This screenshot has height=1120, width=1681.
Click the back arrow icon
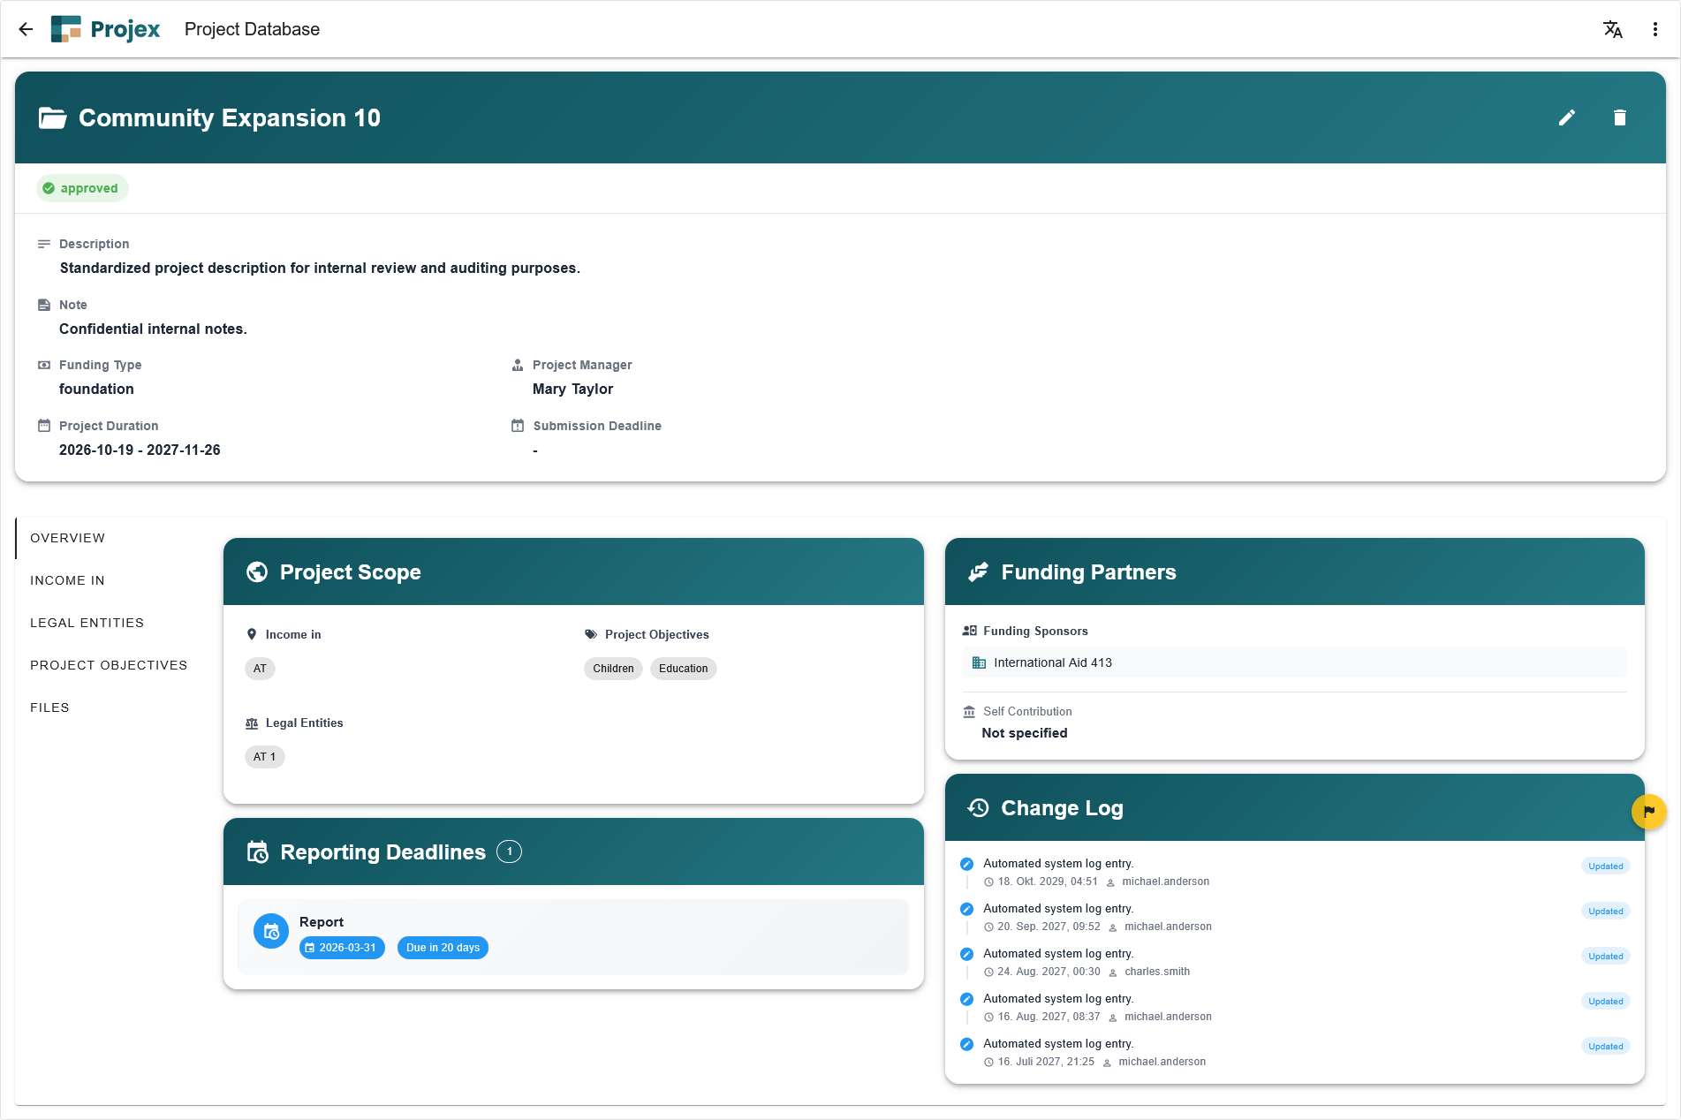pyautogui.click(x=26, y=29)
